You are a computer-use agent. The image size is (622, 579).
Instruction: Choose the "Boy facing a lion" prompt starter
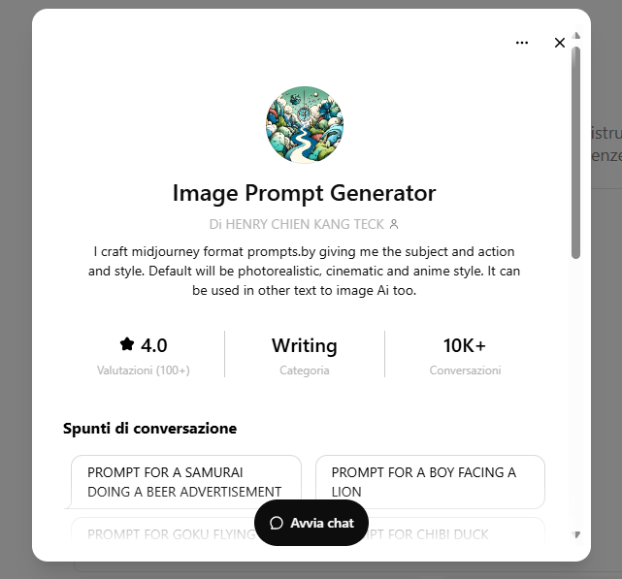point(430,482)
